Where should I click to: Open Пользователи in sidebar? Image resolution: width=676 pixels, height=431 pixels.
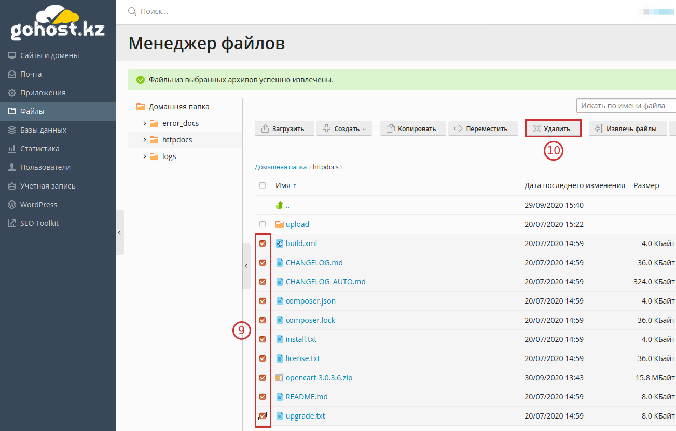coord(58,167)
